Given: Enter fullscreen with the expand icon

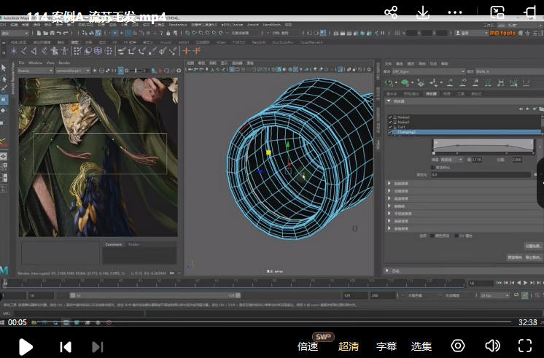Looking at the screenshot, I should [x=525, y=346].
